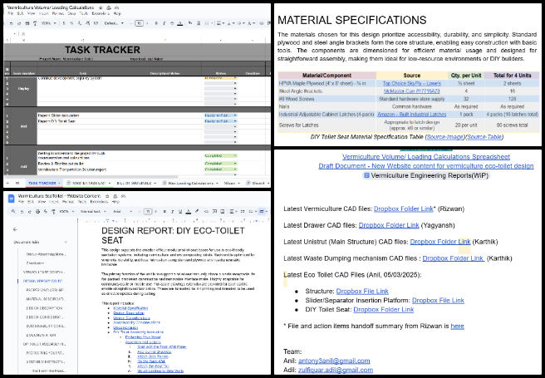The image size is (545, 378).
Task: Toggle italic in Docs toolbar
Action: tap(173, 212)
